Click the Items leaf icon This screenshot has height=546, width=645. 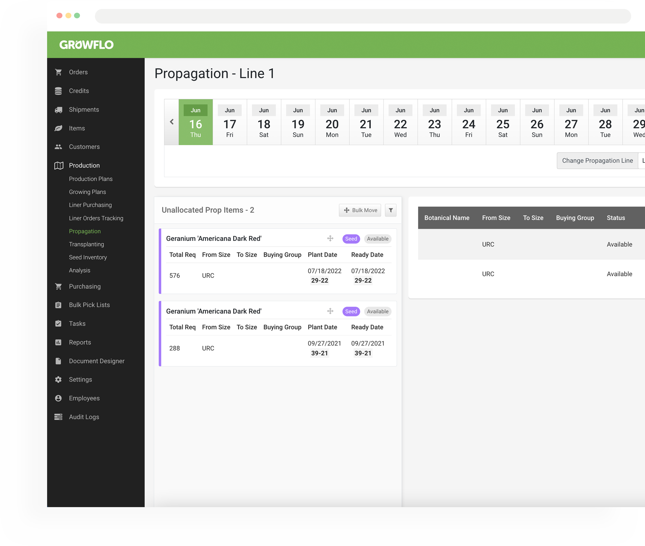pyautogui.click(x=58, y=128)
